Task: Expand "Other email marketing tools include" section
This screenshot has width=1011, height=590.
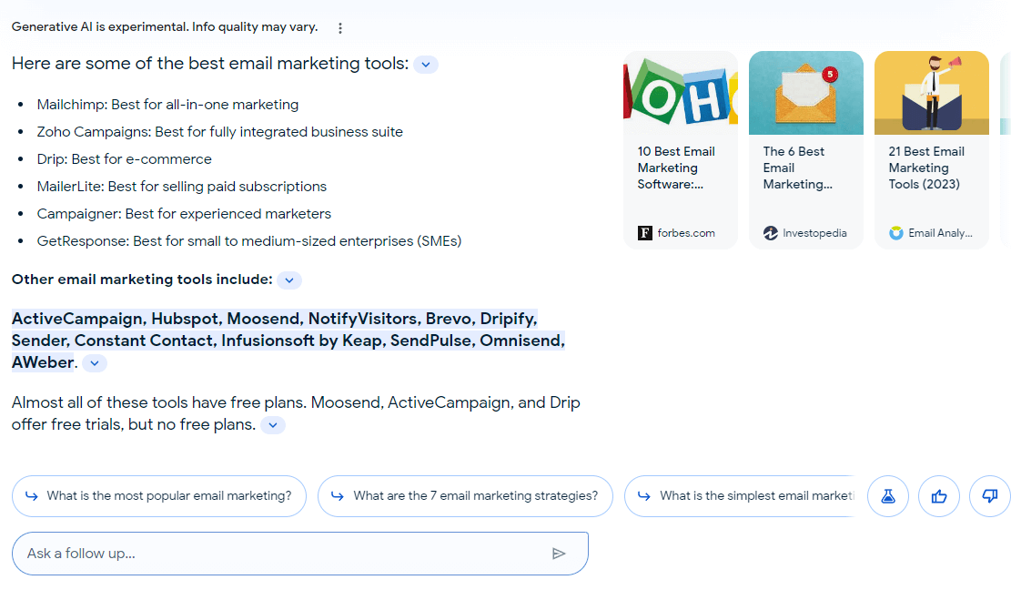Action: 289,280
